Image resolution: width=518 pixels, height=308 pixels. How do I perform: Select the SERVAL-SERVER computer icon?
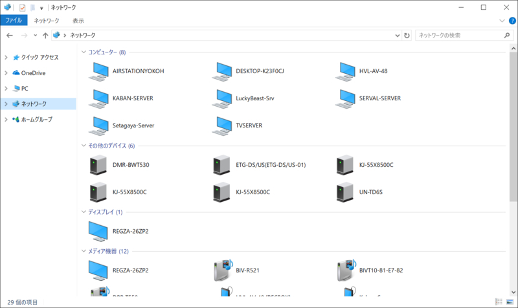coord(345,98)
